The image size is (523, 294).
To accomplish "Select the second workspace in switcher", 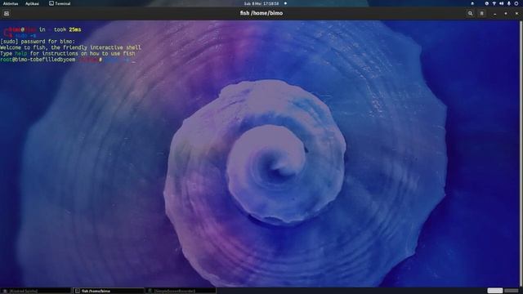I will click(512, 291).
